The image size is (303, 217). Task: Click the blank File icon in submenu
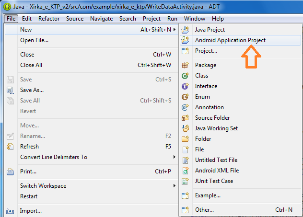[185, 149]
